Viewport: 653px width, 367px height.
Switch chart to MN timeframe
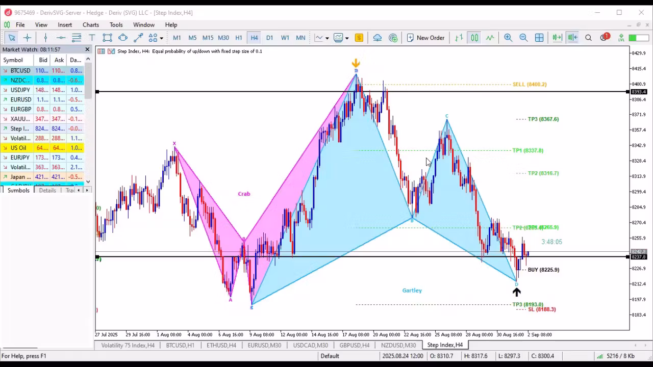[x=300, y=38]
